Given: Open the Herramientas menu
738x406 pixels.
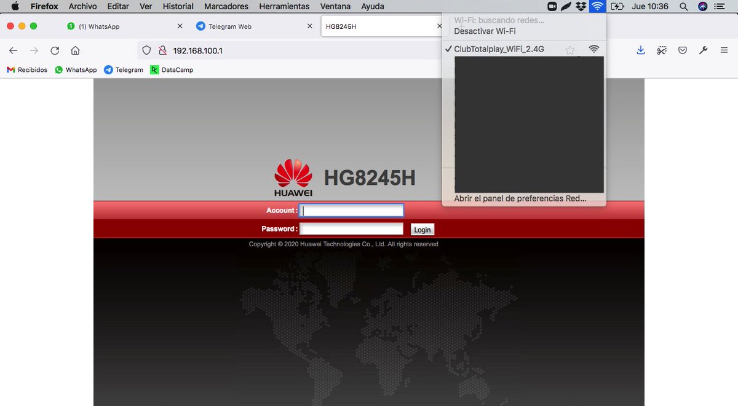Looking at the screenshot, I should tap(284, 6).
